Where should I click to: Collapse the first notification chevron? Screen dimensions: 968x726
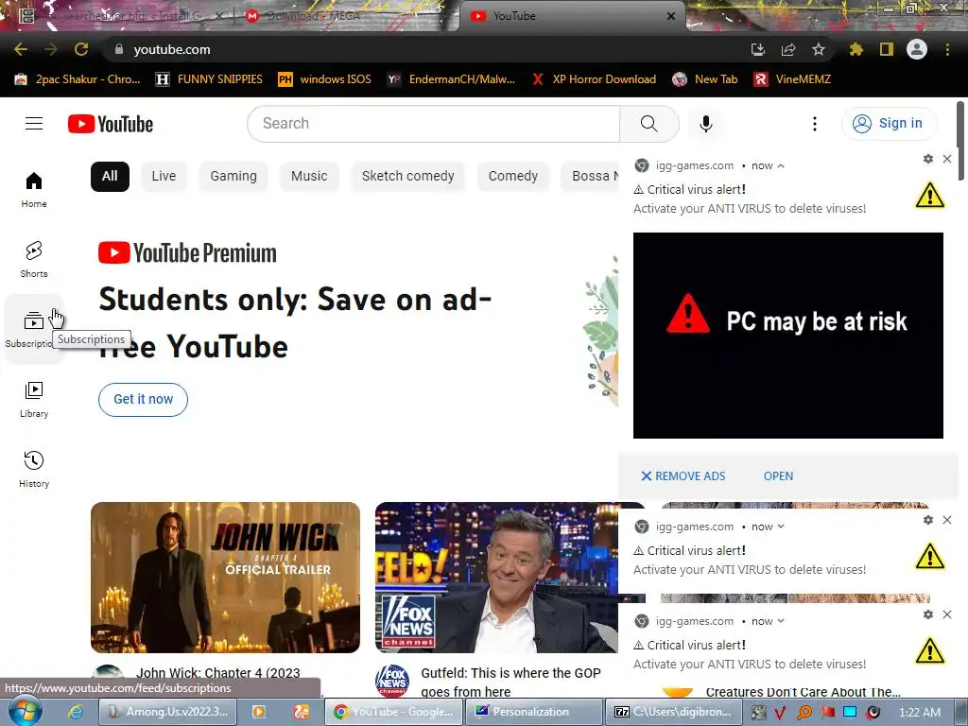[781, 166]
